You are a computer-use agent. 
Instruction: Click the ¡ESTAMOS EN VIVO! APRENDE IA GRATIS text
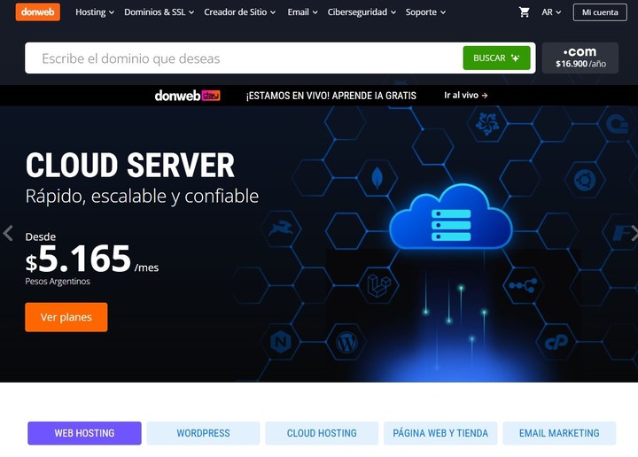pos(331,96)
